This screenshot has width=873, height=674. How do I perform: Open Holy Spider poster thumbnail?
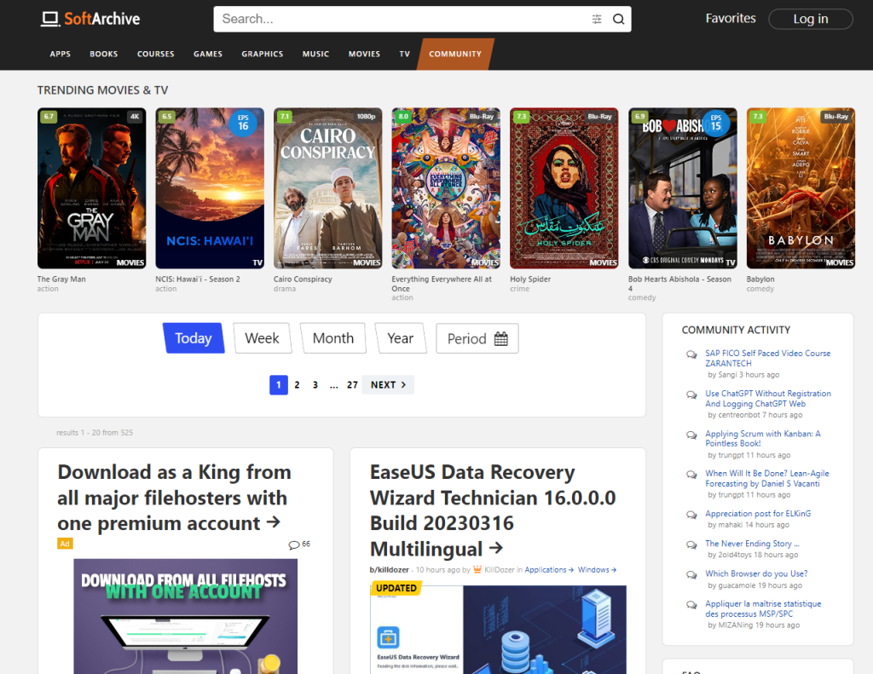pos(564,188)
